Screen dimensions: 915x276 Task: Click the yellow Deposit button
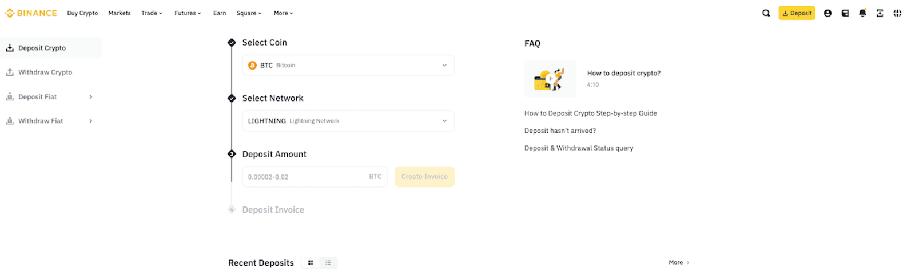pyautogui.click(x=797, y=13)
